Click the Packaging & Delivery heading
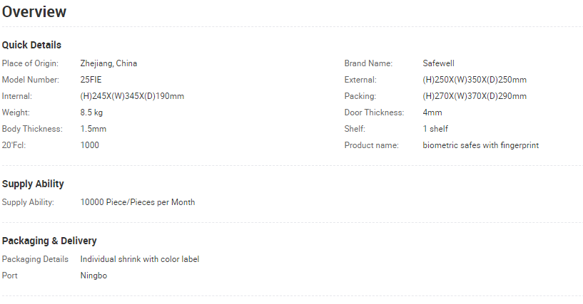The width and height of the screenshot is (583, 304). 49,241
